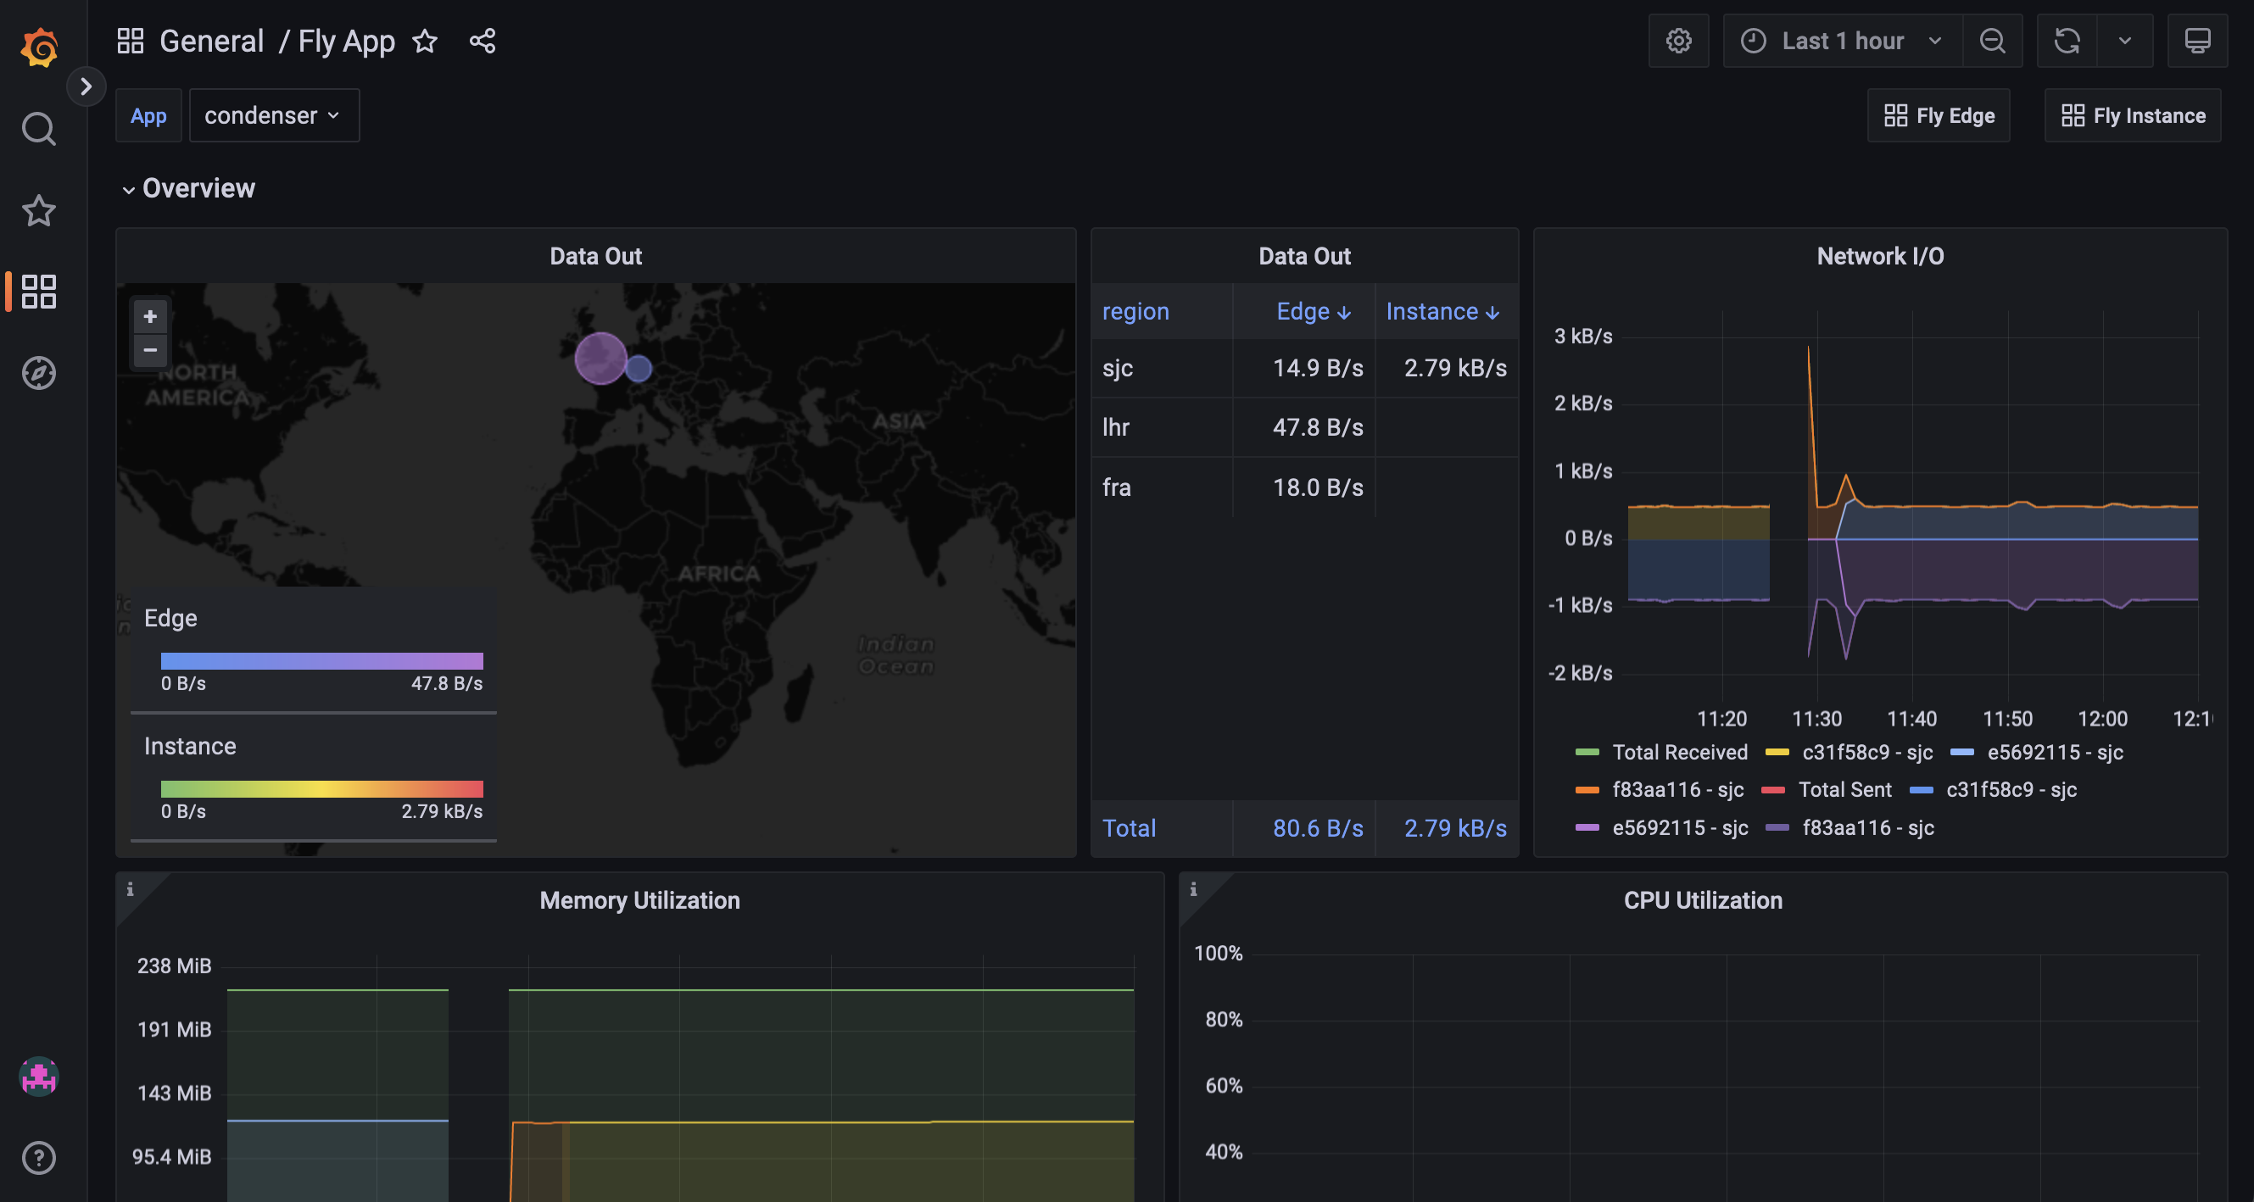Open the Search dashboards icon
Screen dimensions: 2254x1202
pos(39,130)
